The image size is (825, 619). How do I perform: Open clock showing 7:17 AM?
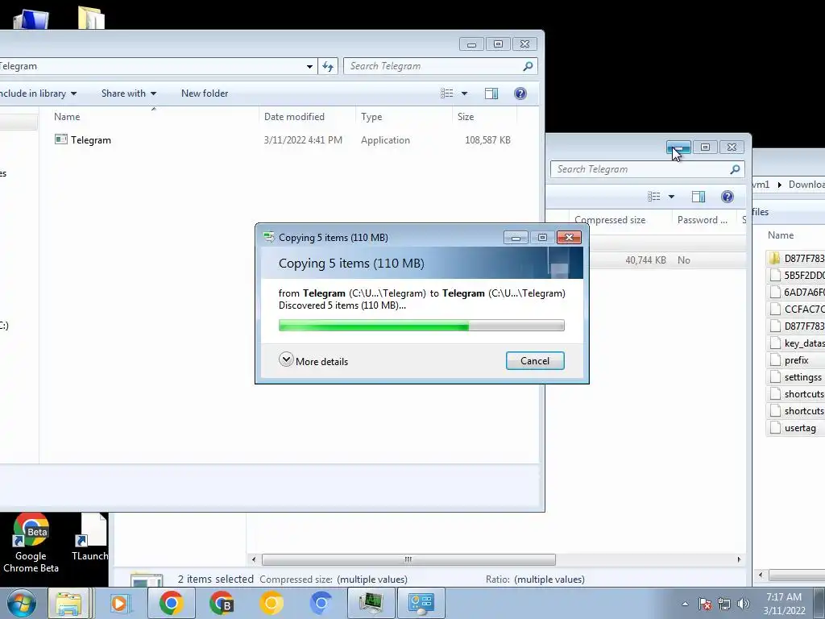[x=784, y=603]
